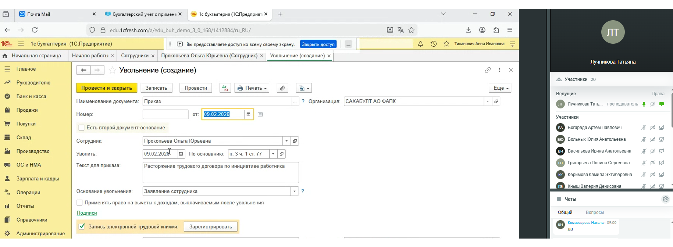Click the Номер input field
Viewport: 673px width, 247px height.
point(165,114)
